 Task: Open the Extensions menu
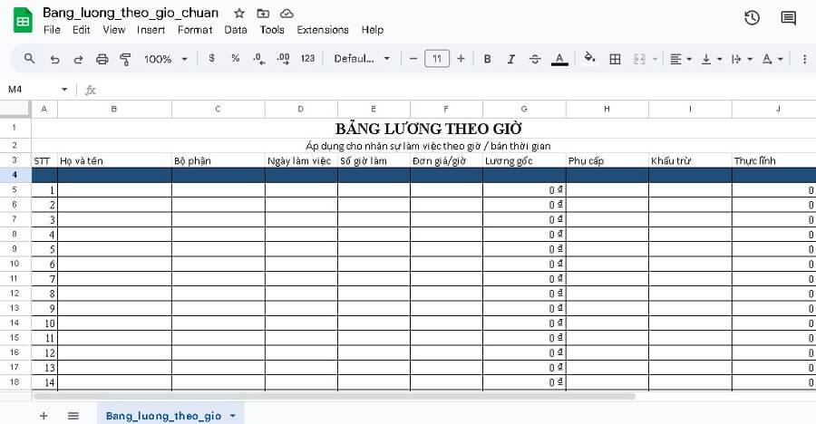[323, 30]
